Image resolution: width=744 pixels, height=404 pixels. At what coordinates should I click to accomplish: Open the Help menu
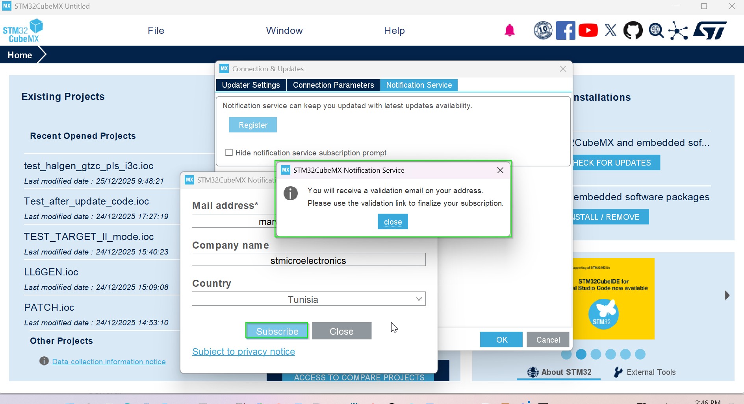(394, 30)
